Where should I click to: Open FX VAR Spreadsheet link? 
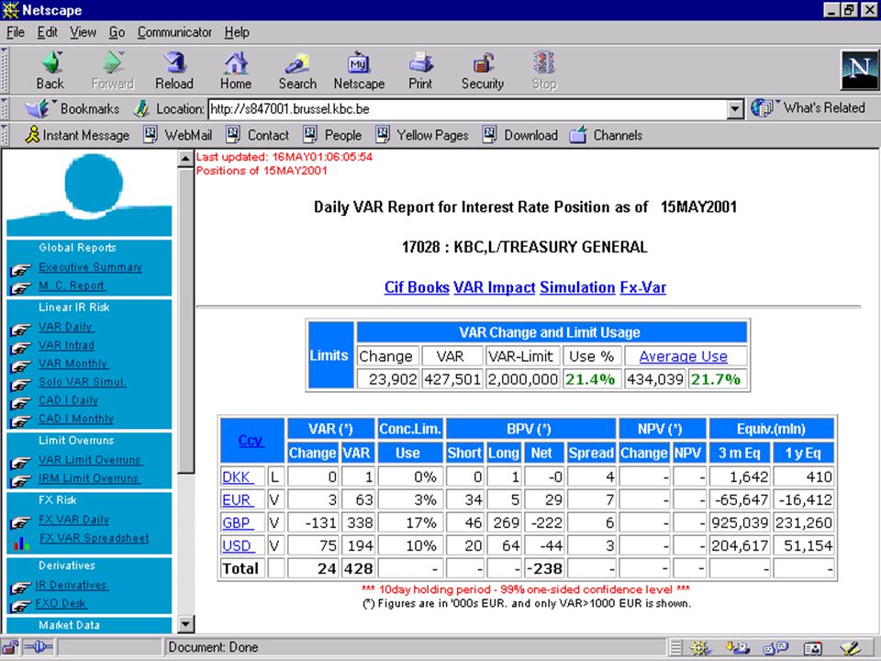[95, 539]
